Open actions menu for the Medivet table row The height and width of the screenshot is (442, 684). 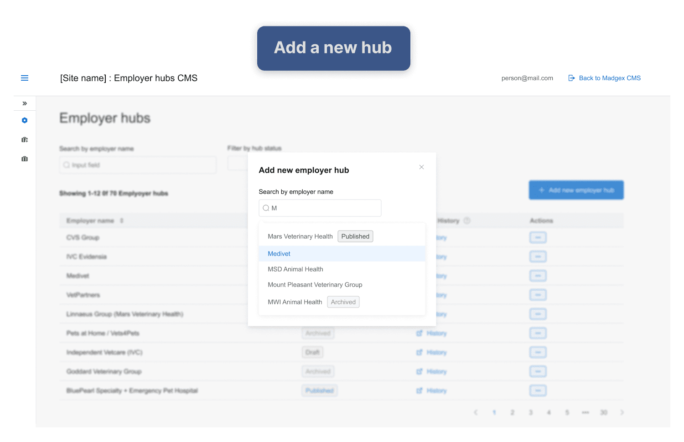538,276
